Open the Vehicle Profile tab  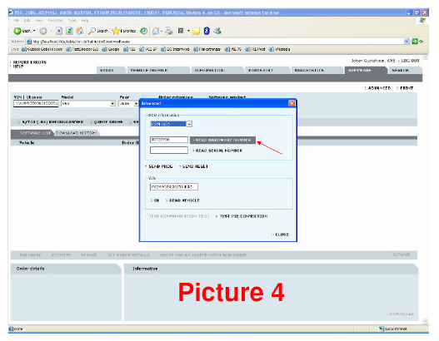click(149, 71)
